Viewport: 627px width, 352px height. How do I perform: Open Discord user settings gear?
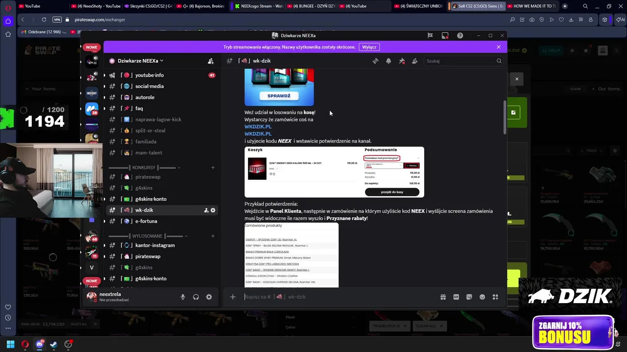(209, 297)
